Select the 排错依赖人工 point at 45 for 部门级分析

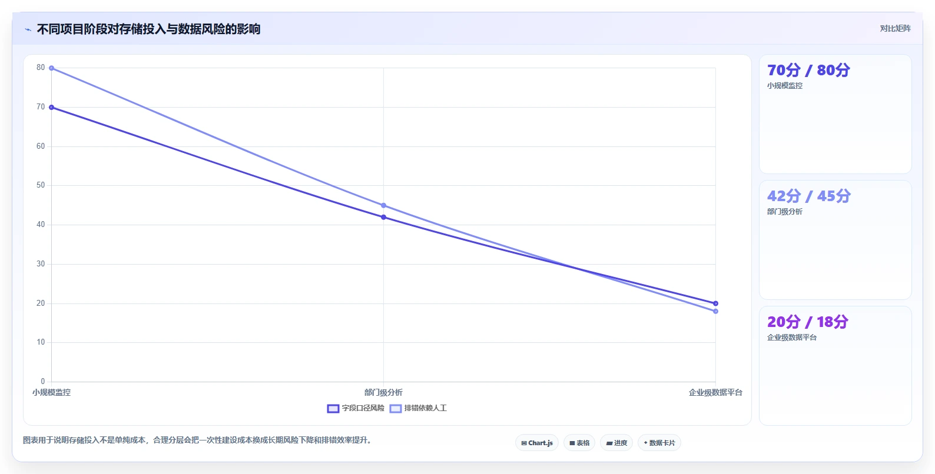[383, 205]
